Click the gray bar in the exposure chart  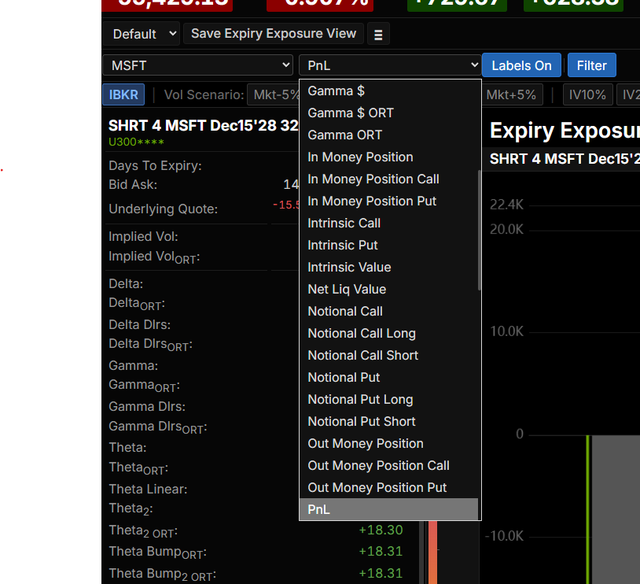tap(616, 509)
